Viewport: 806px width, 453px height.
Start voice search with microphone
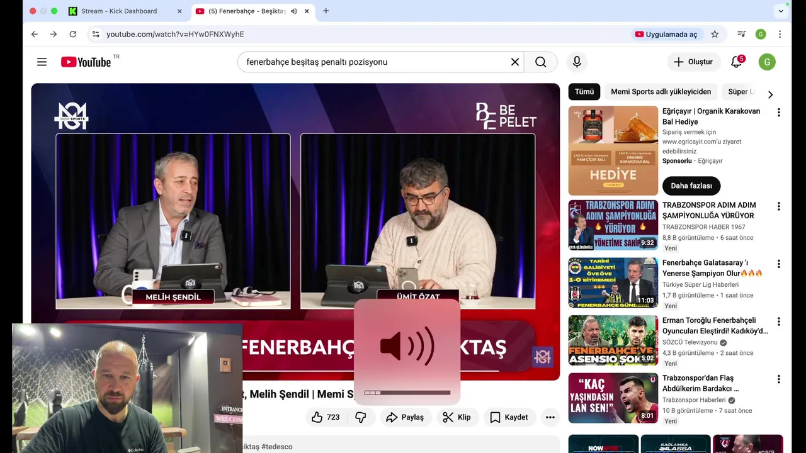[577, 62]
